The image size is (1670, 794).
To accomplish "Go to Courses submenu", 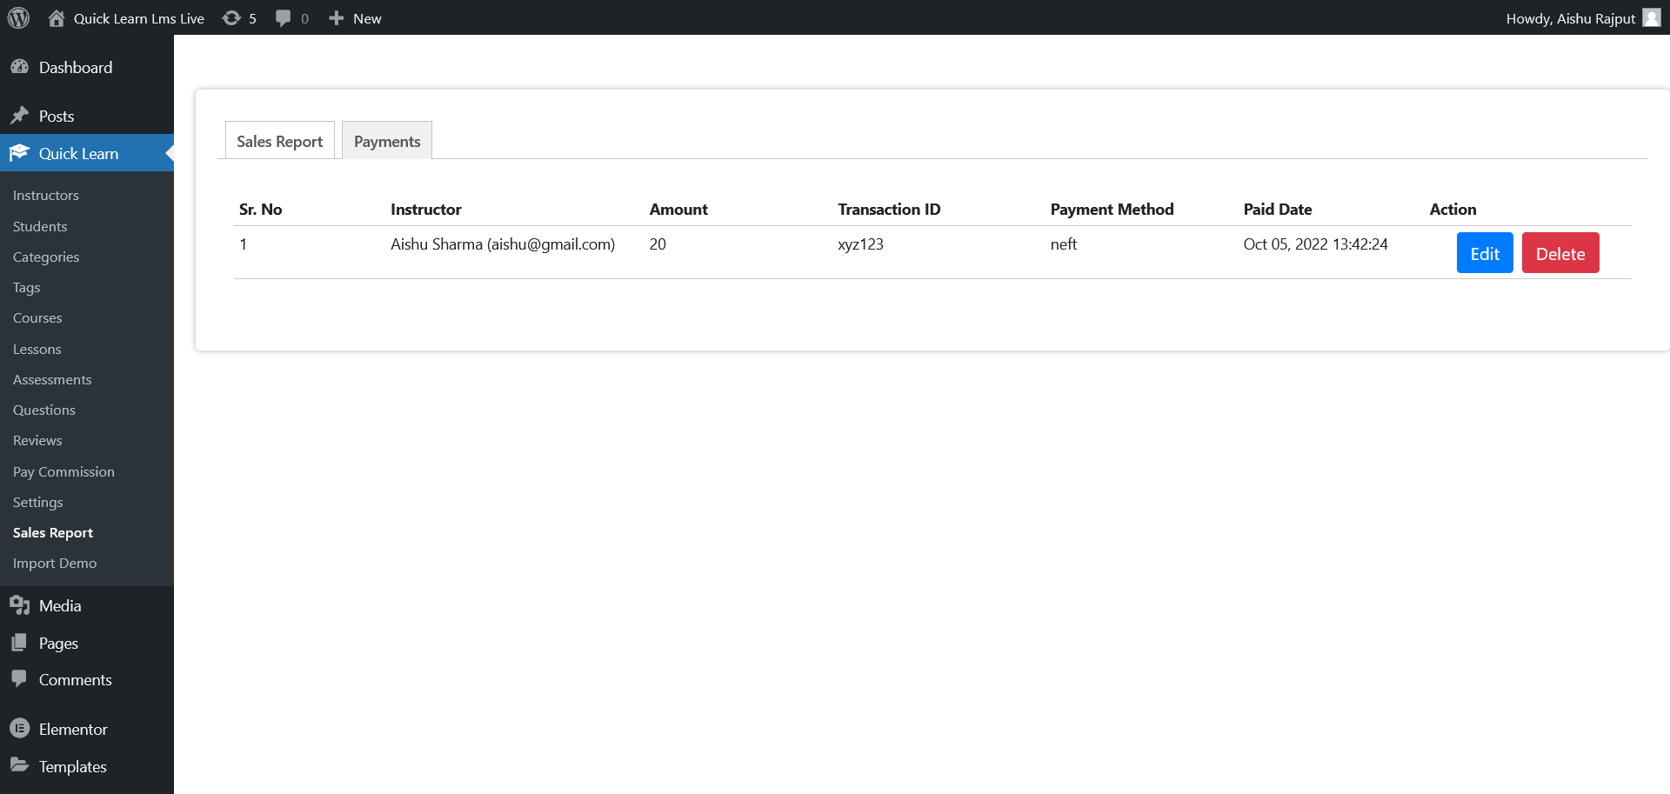I will [x=37, y=317].
